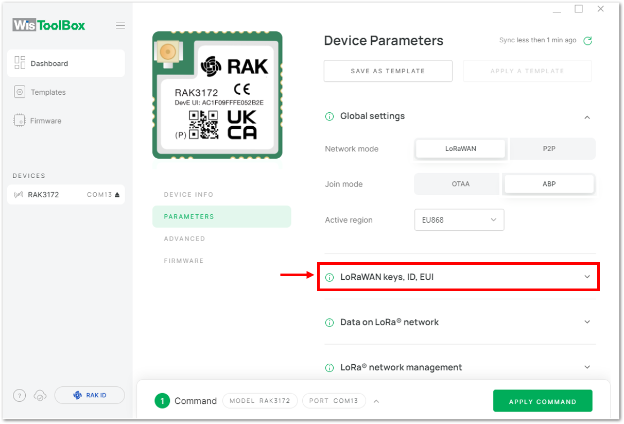The width and height of the screenshot is (624, 424).
Task: Collapse the Global settings section
Action: pyautogui.click(x=587, y=117)
